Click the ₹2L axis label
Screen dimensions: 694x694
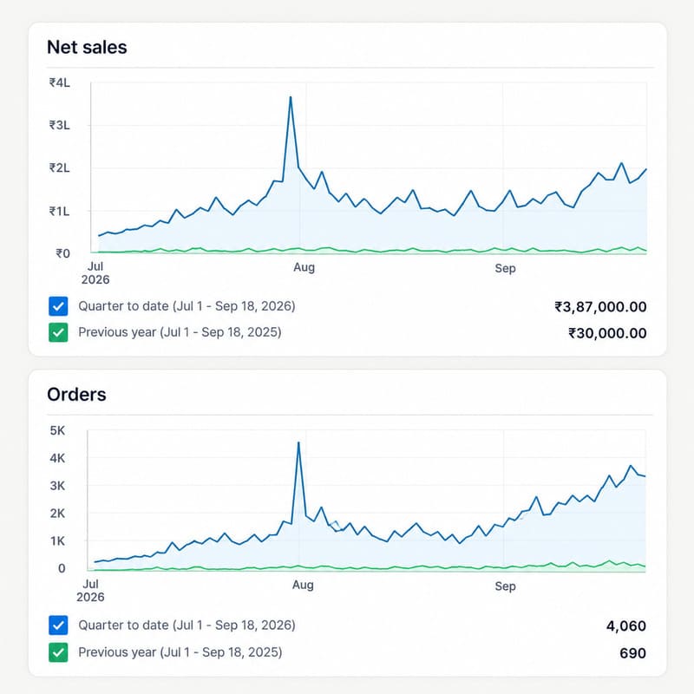[x=59, y=168]
